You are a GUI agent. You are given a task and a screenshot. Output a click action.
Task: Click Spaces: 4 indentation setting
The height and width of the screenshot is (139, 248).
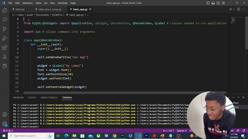click(x=182, y=131)
